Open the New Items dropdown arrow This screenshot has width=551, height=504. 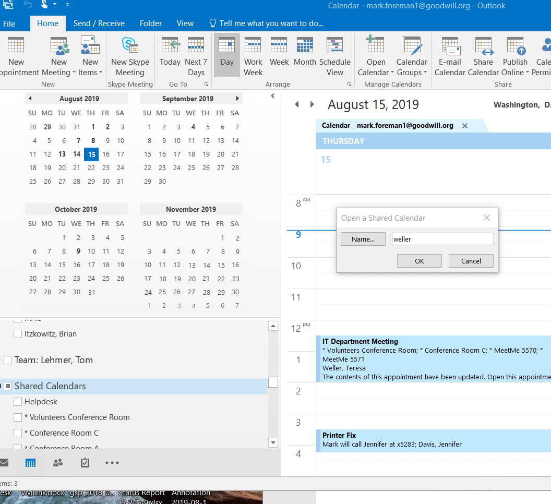coord(101,73)
